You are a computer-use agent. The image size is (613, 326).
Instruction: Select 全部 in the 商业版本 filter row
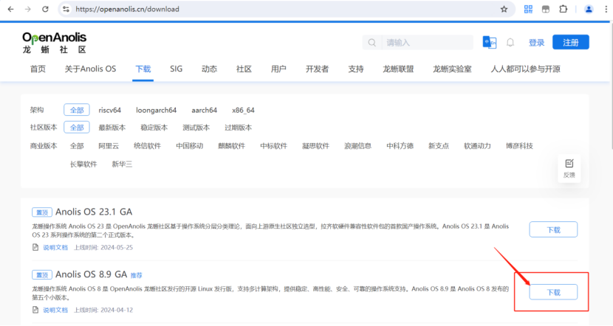77,145
